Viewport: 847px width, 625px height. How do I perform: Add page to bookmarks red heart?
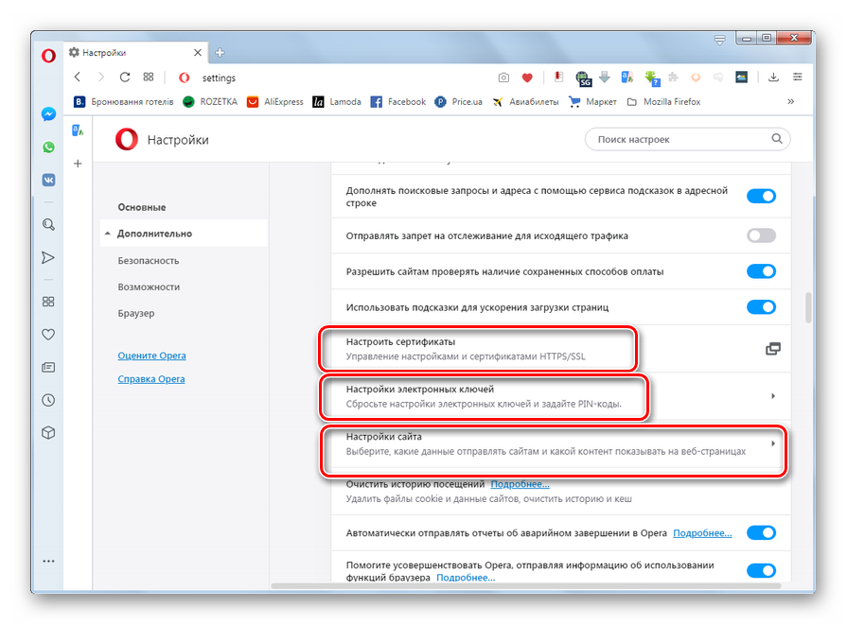point(527,78)
